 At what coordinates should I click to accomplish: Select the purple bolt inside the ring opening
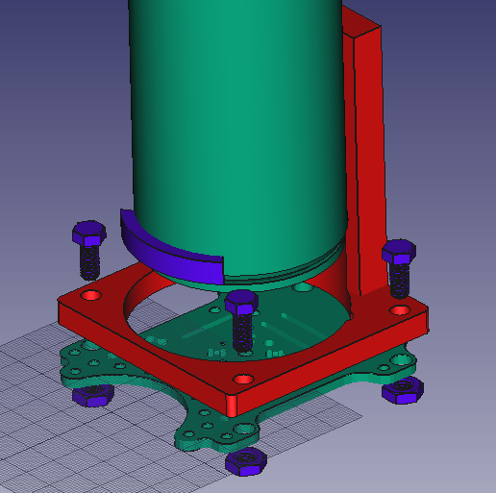point(242,321)
